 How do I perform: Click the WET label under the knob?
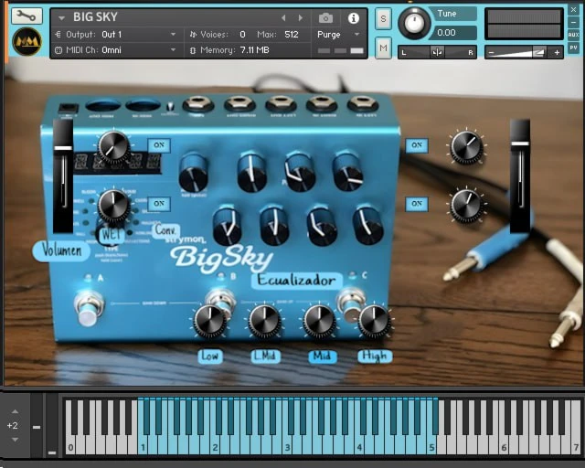(111, 234)
